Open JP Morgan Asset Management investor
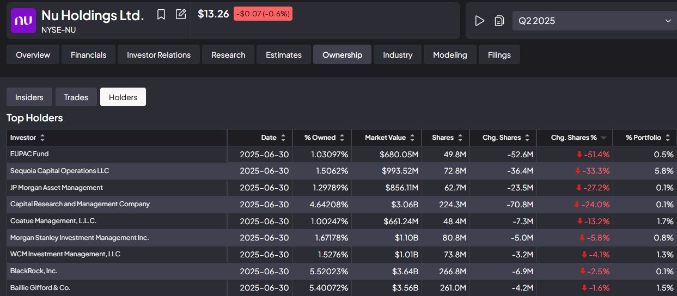 click(x=57, y=188)
